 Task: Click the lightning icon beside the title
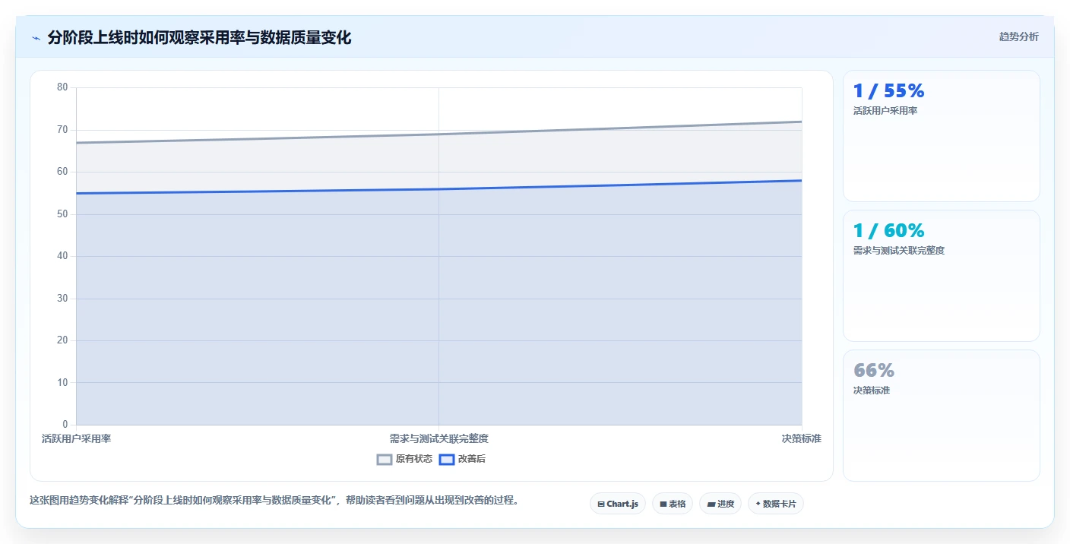pyautogui.click(x=36, y=38)
